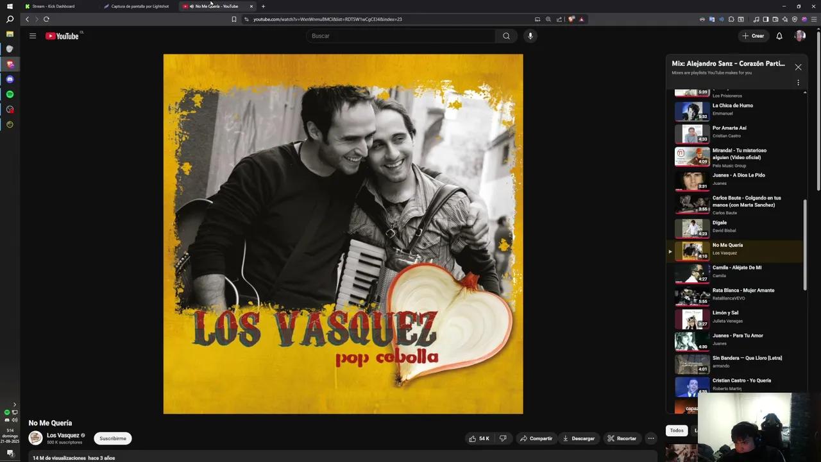Select 'Camila - Aléjate De Mí' playlist item
The image size is (821, 462).
pos(734,273)
